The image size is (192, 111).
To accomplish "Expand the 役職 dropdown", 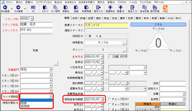I will click(x=184, y=94).
